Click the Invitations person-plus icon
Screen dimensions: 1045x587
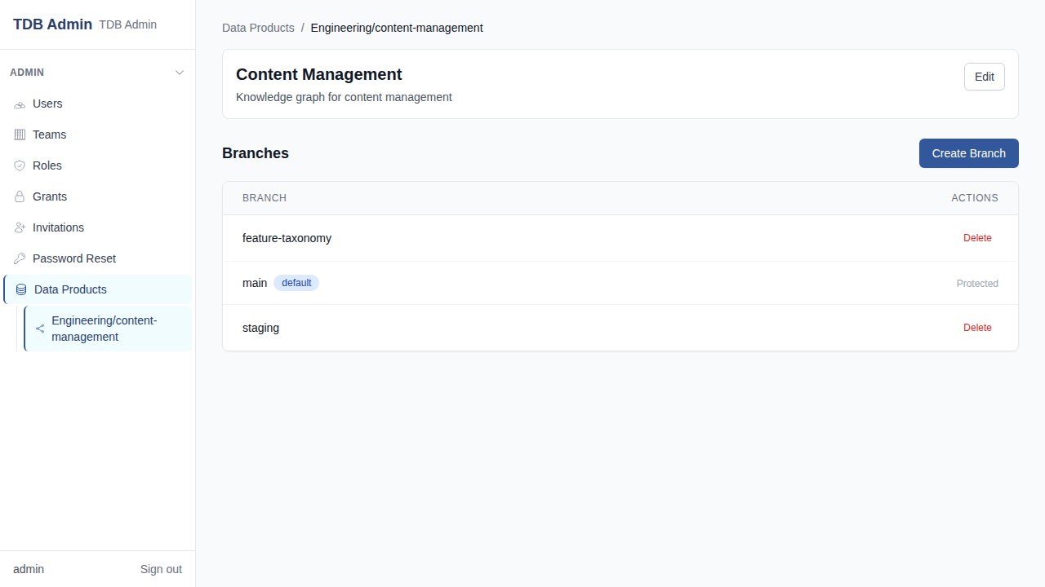tap(20, 228)
